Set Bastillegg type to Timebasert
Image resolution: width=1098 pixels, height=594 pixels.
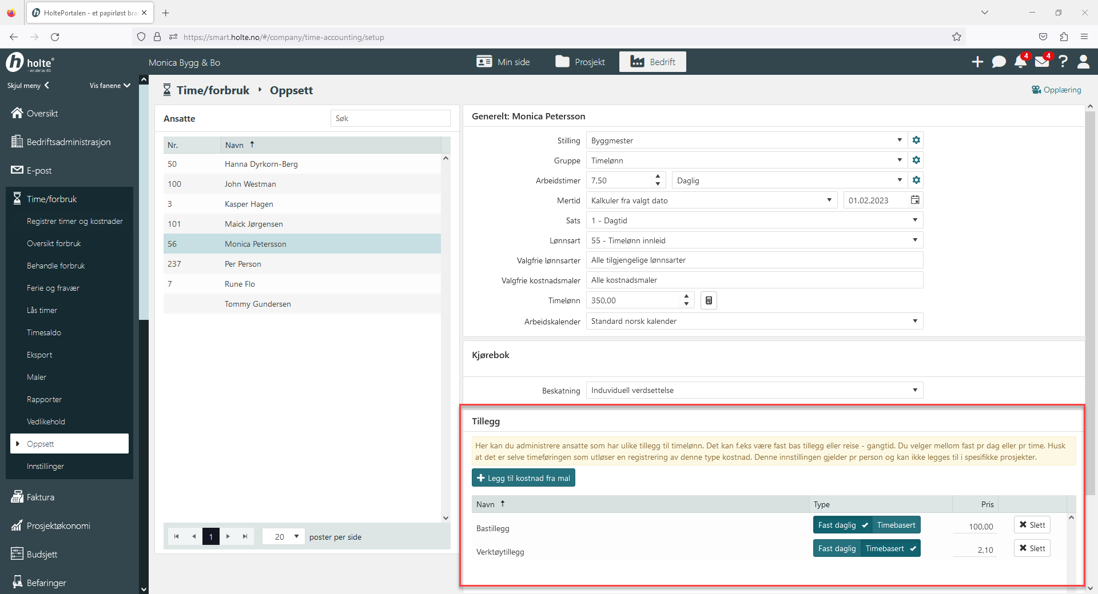coord(896,525)
